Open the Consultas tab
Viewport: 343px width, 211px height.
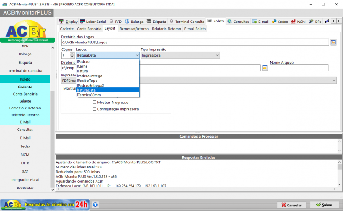coord(238,22)
